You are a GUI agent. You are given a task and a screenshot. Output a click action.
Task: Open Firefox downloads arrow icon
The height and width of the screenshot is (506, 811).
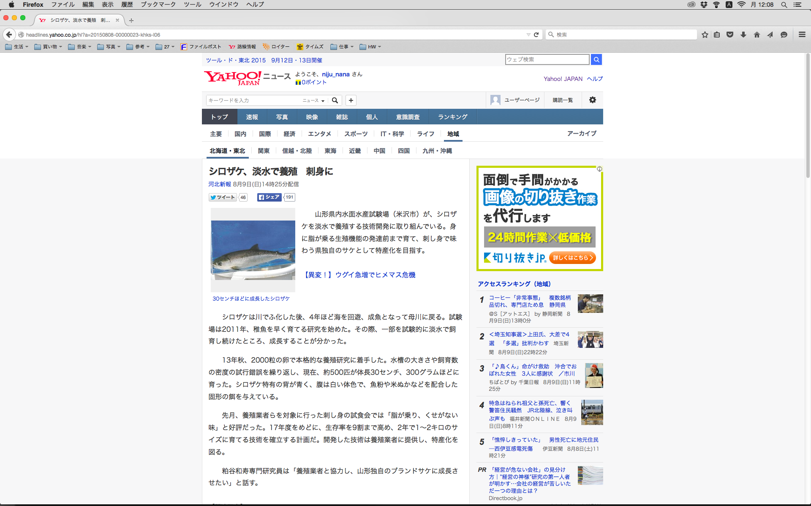[x=743, y=35]
